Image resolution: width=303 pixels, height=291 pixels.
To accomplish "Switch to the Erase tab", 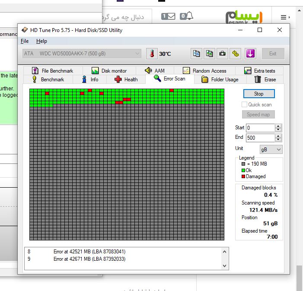I will point(265,80).
